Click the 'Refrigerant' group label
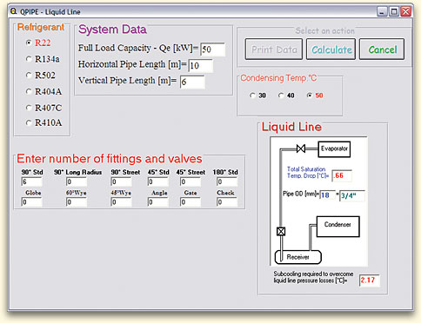The height and width of the screenshot is (323, 421). pos(41,27)
